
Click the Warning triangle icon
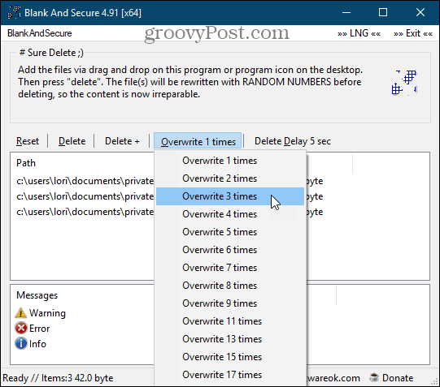pos(21,313)
